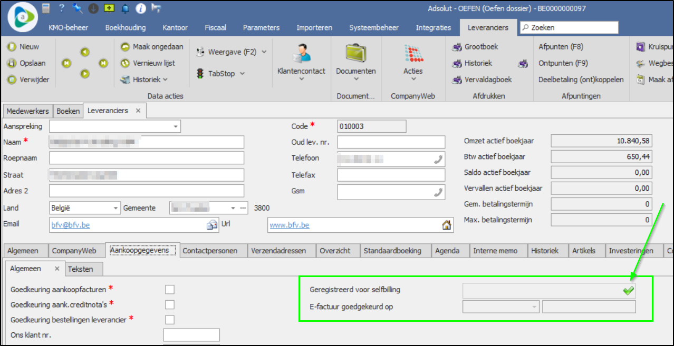This screenshot has height=346, width=674.
Task: Click the mail icon in Email field
Action: click(x=211, y=225)
